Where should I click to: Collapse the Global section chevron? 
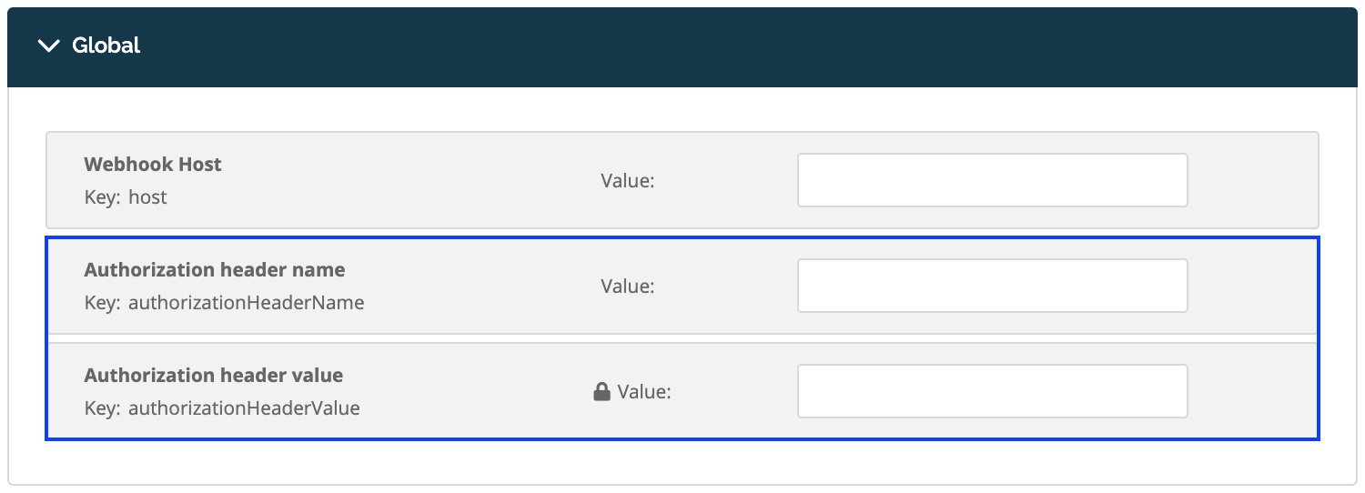[48, 45]
